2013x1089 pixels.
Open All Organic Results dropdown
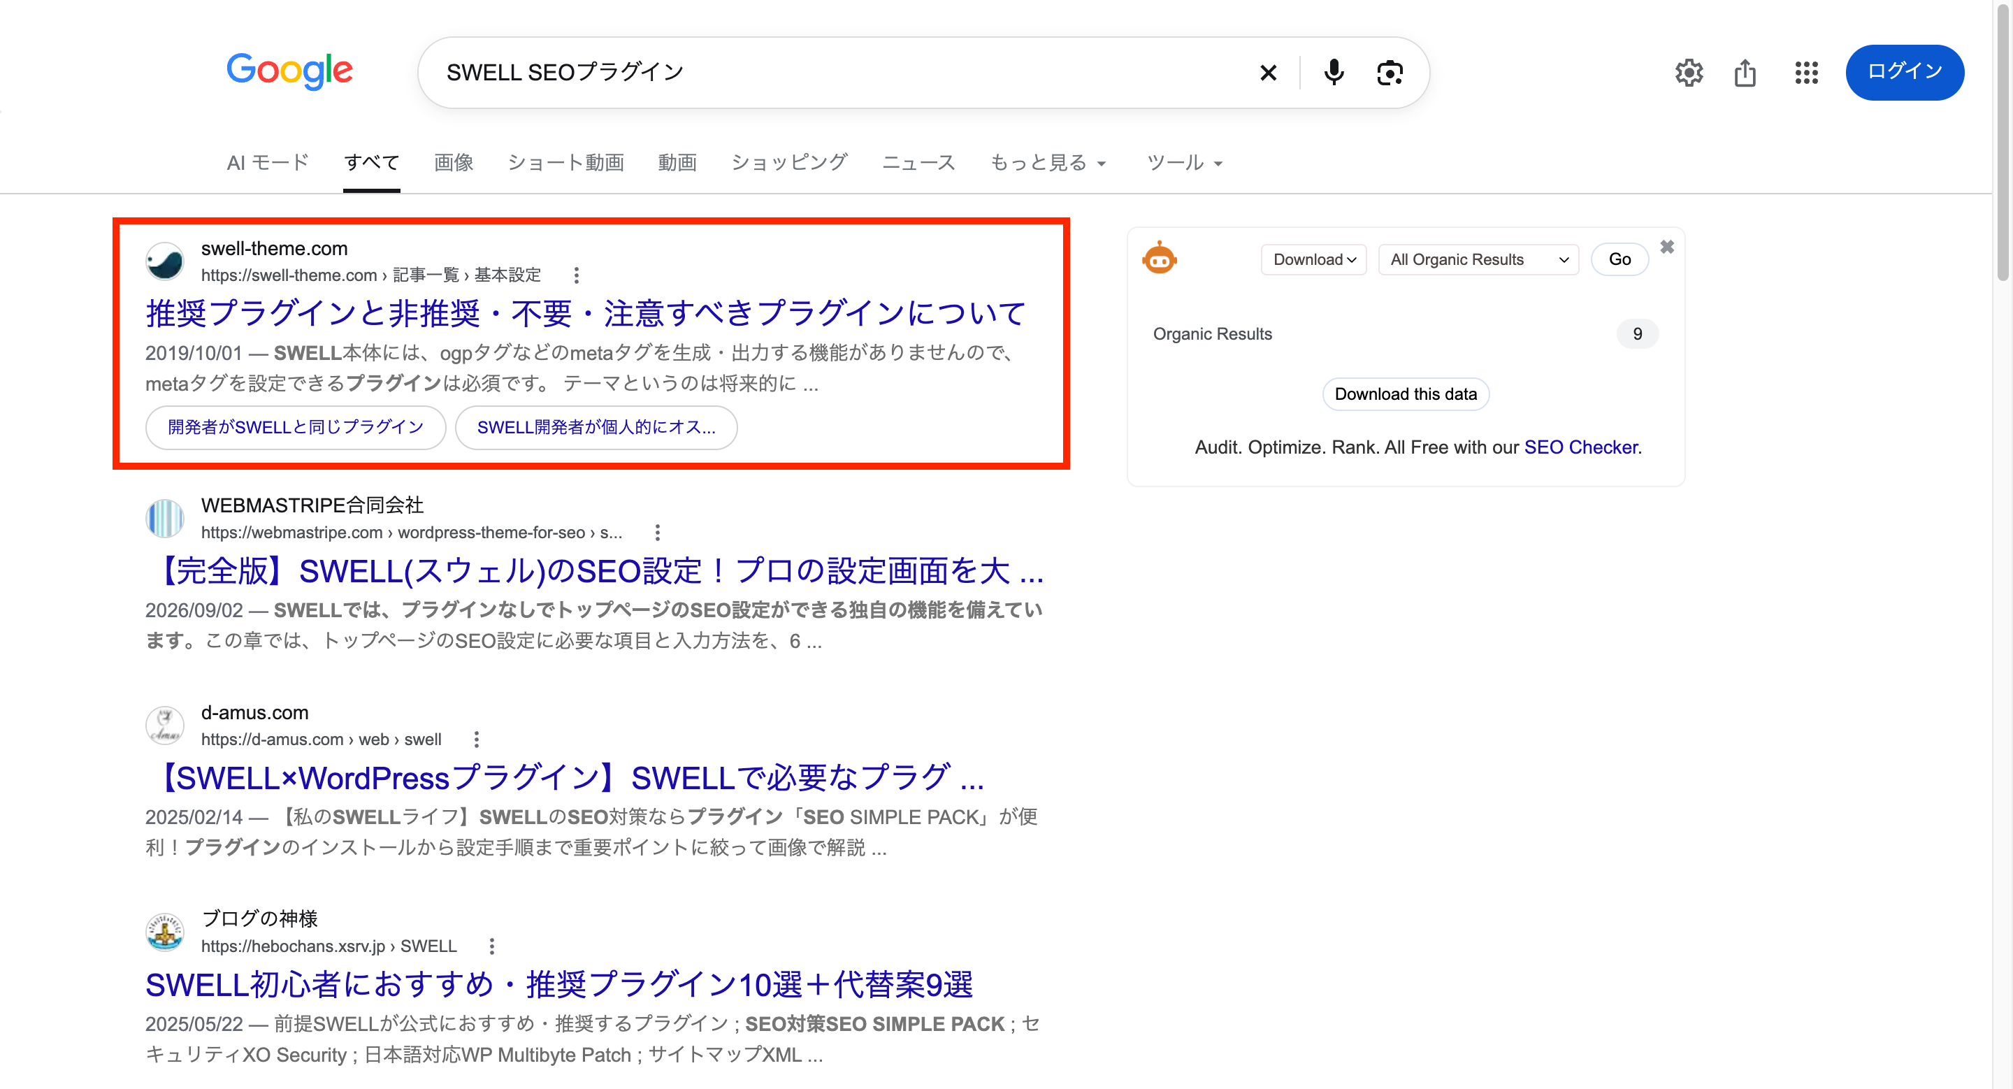[1478, 259]
